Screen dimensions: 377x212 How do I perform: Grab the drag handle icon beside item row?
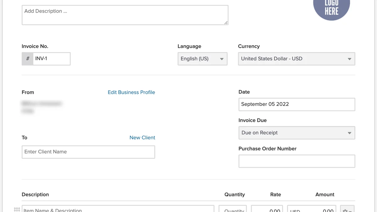pos(17,209)
